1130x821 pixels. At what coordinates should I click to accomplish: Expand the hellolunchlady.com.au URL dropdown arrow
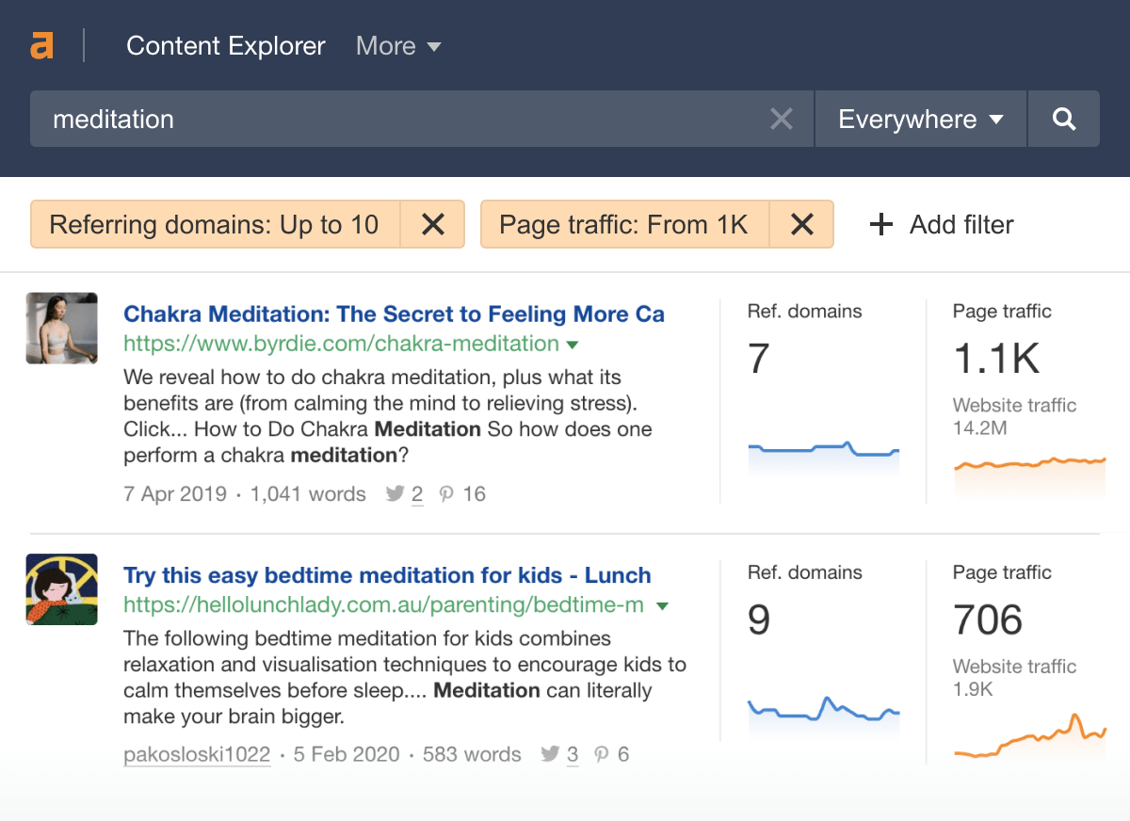pyautogui.click(x=662, y=605)
